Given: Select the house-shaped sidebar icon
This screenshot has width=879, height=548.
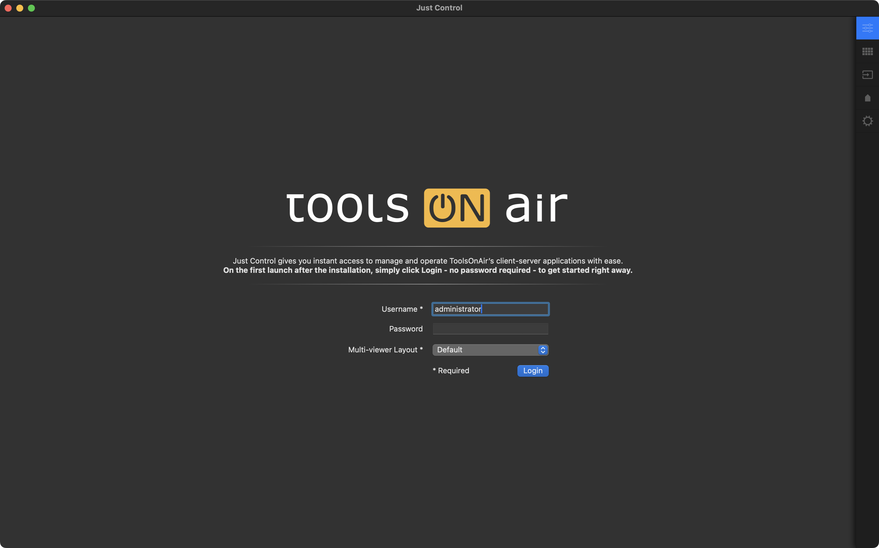Looking at the screenshot, I should tap(867, 98).
